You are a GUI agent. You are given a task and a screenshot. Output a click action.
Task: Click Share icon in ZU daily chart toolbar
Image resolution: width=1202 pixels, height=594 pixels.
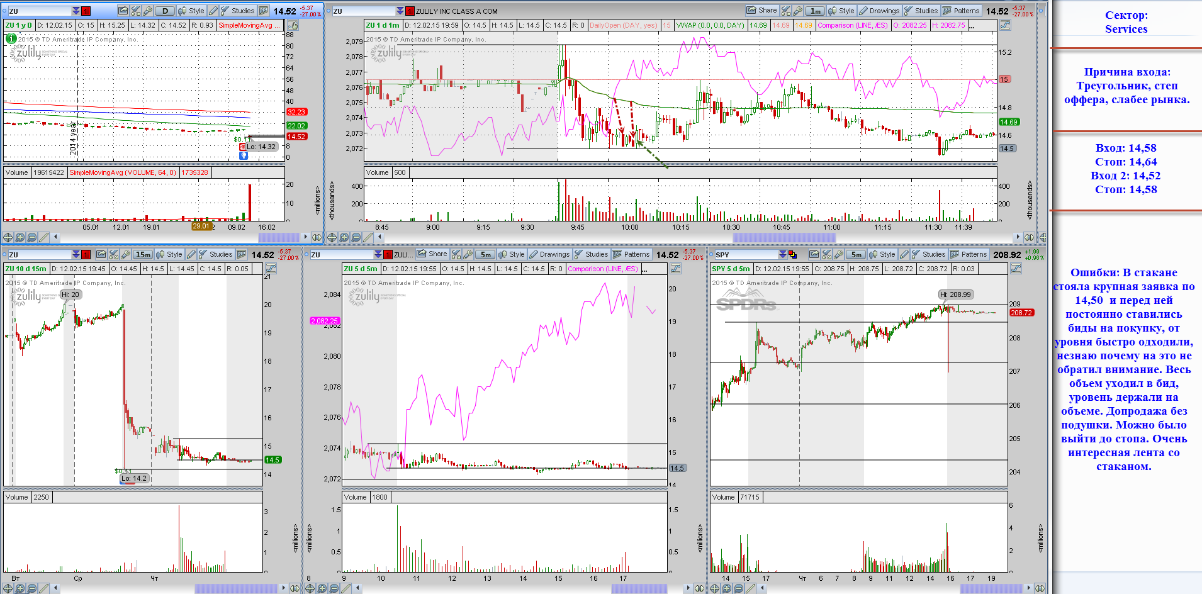pyautogui.click(x=123, y=11)
